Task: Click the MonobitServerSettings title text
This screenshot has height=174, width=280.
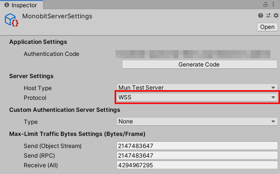Action: pyautogui.click(x=57, y=16)
